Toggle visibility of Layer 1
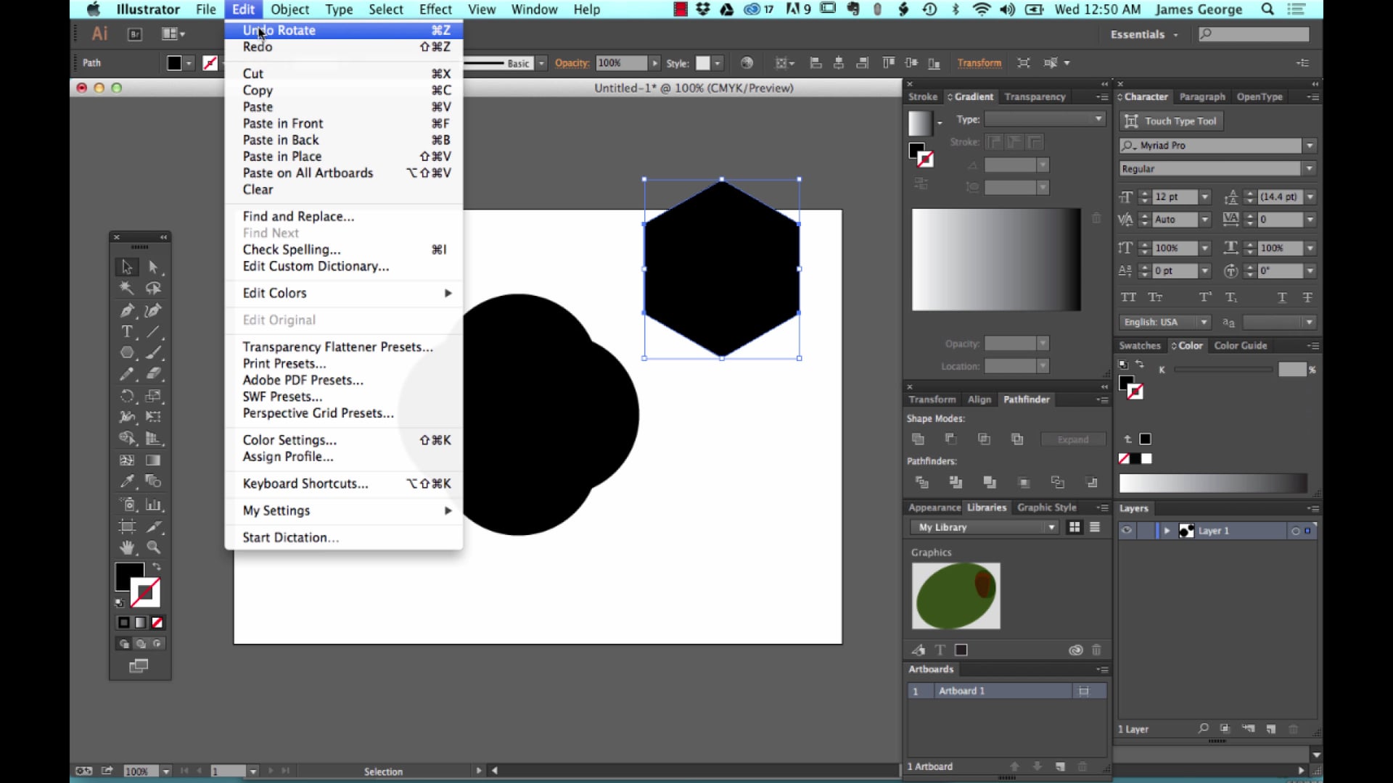The height and width of the screenshot is (783, 1393). coord(1127,531)
